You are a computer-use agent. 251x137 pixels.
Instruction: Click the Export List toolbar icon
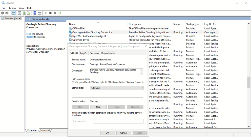pos(29,13)
